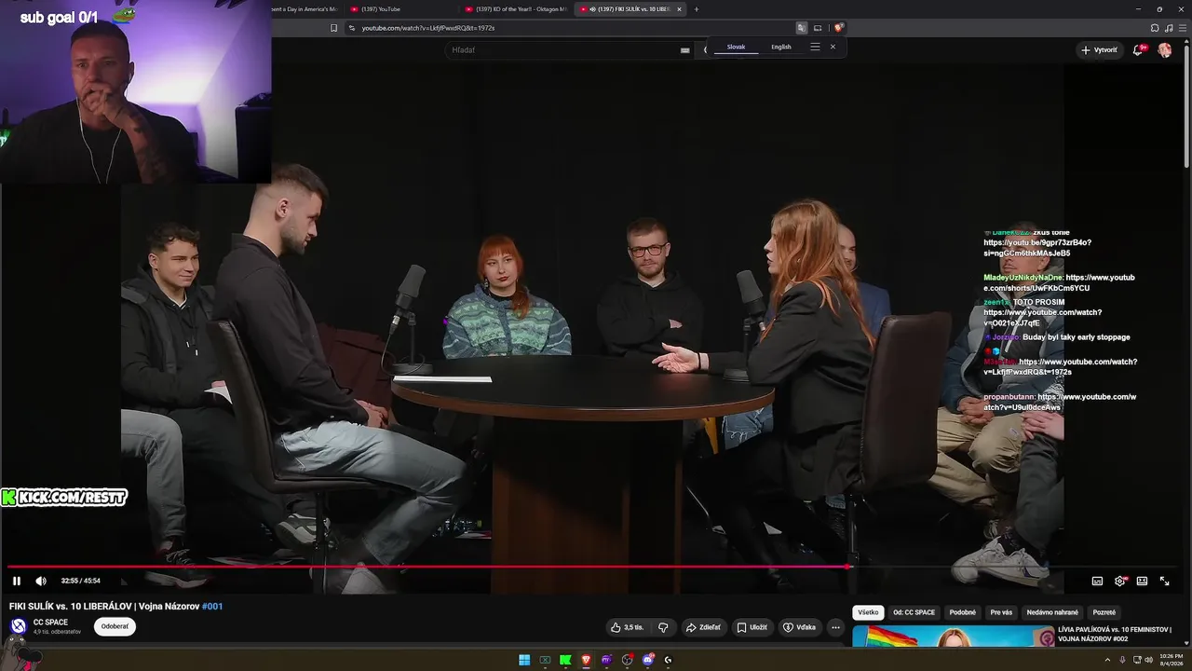Open the #001 hashtag in the video title
The height and width of the screenshot is (671, 1192).
[212, 606]
